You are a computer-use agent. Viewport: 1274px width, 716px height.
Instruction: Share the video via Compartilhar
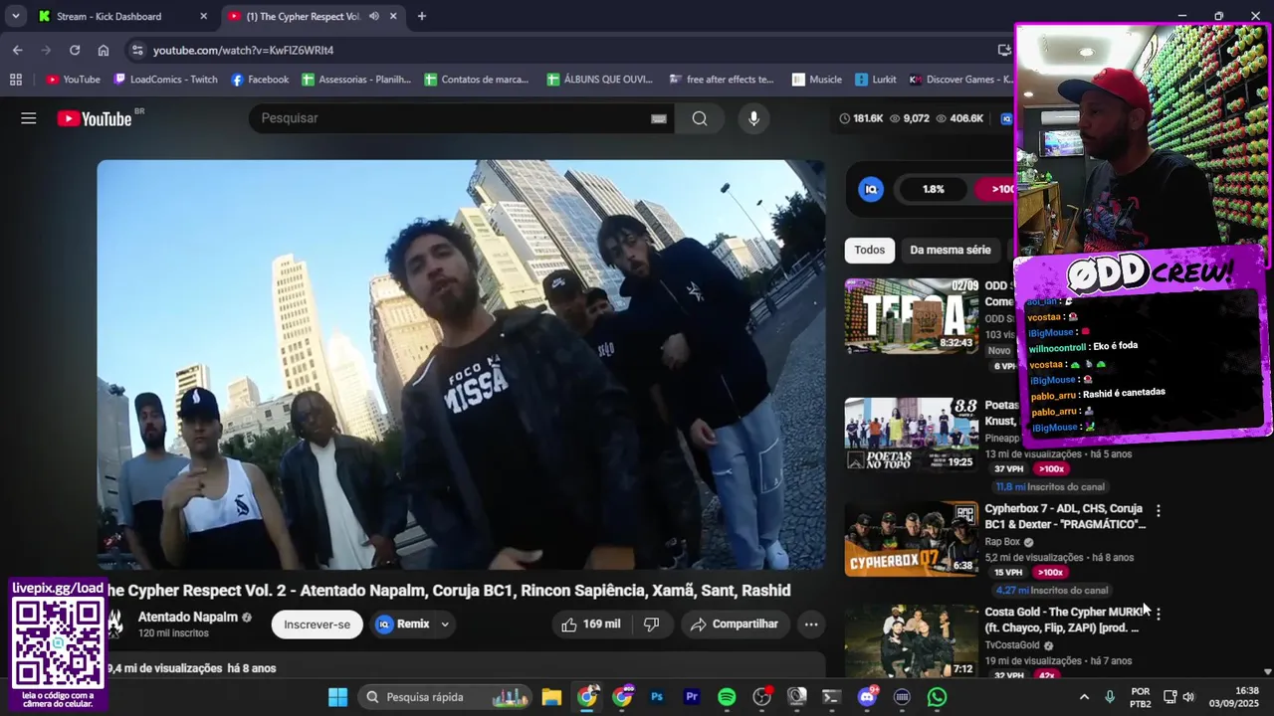[735, 625]
